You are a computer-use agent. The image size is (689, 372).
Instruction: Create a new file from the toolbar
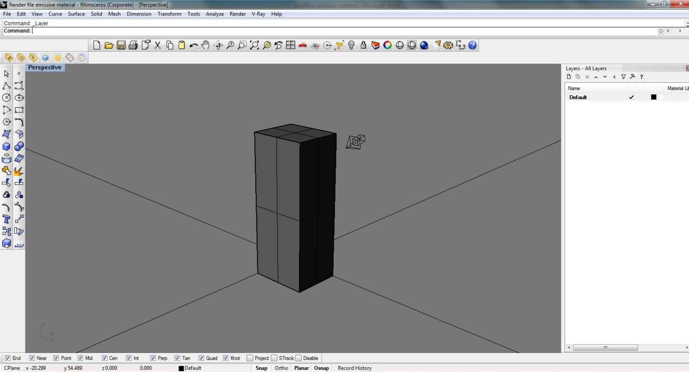point(97,45)
